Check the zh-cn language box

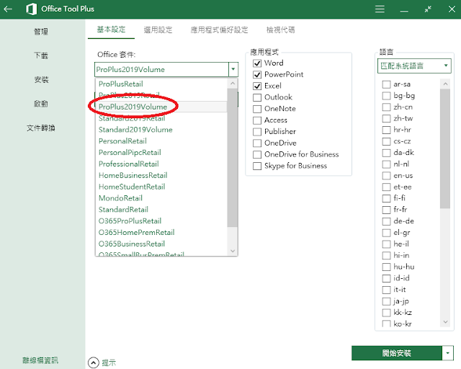386,107
